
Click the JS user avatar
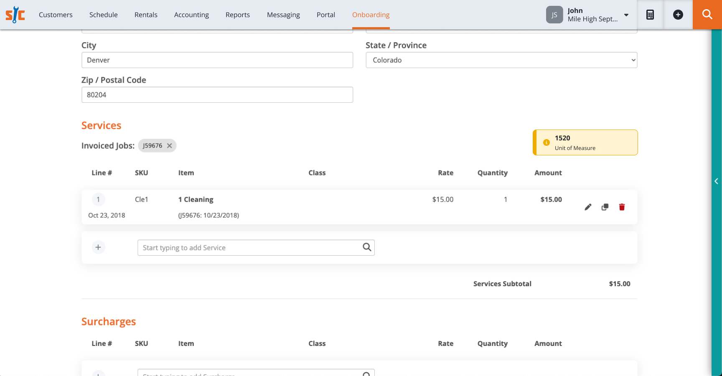pyautogui.click(x=554, y=15)
